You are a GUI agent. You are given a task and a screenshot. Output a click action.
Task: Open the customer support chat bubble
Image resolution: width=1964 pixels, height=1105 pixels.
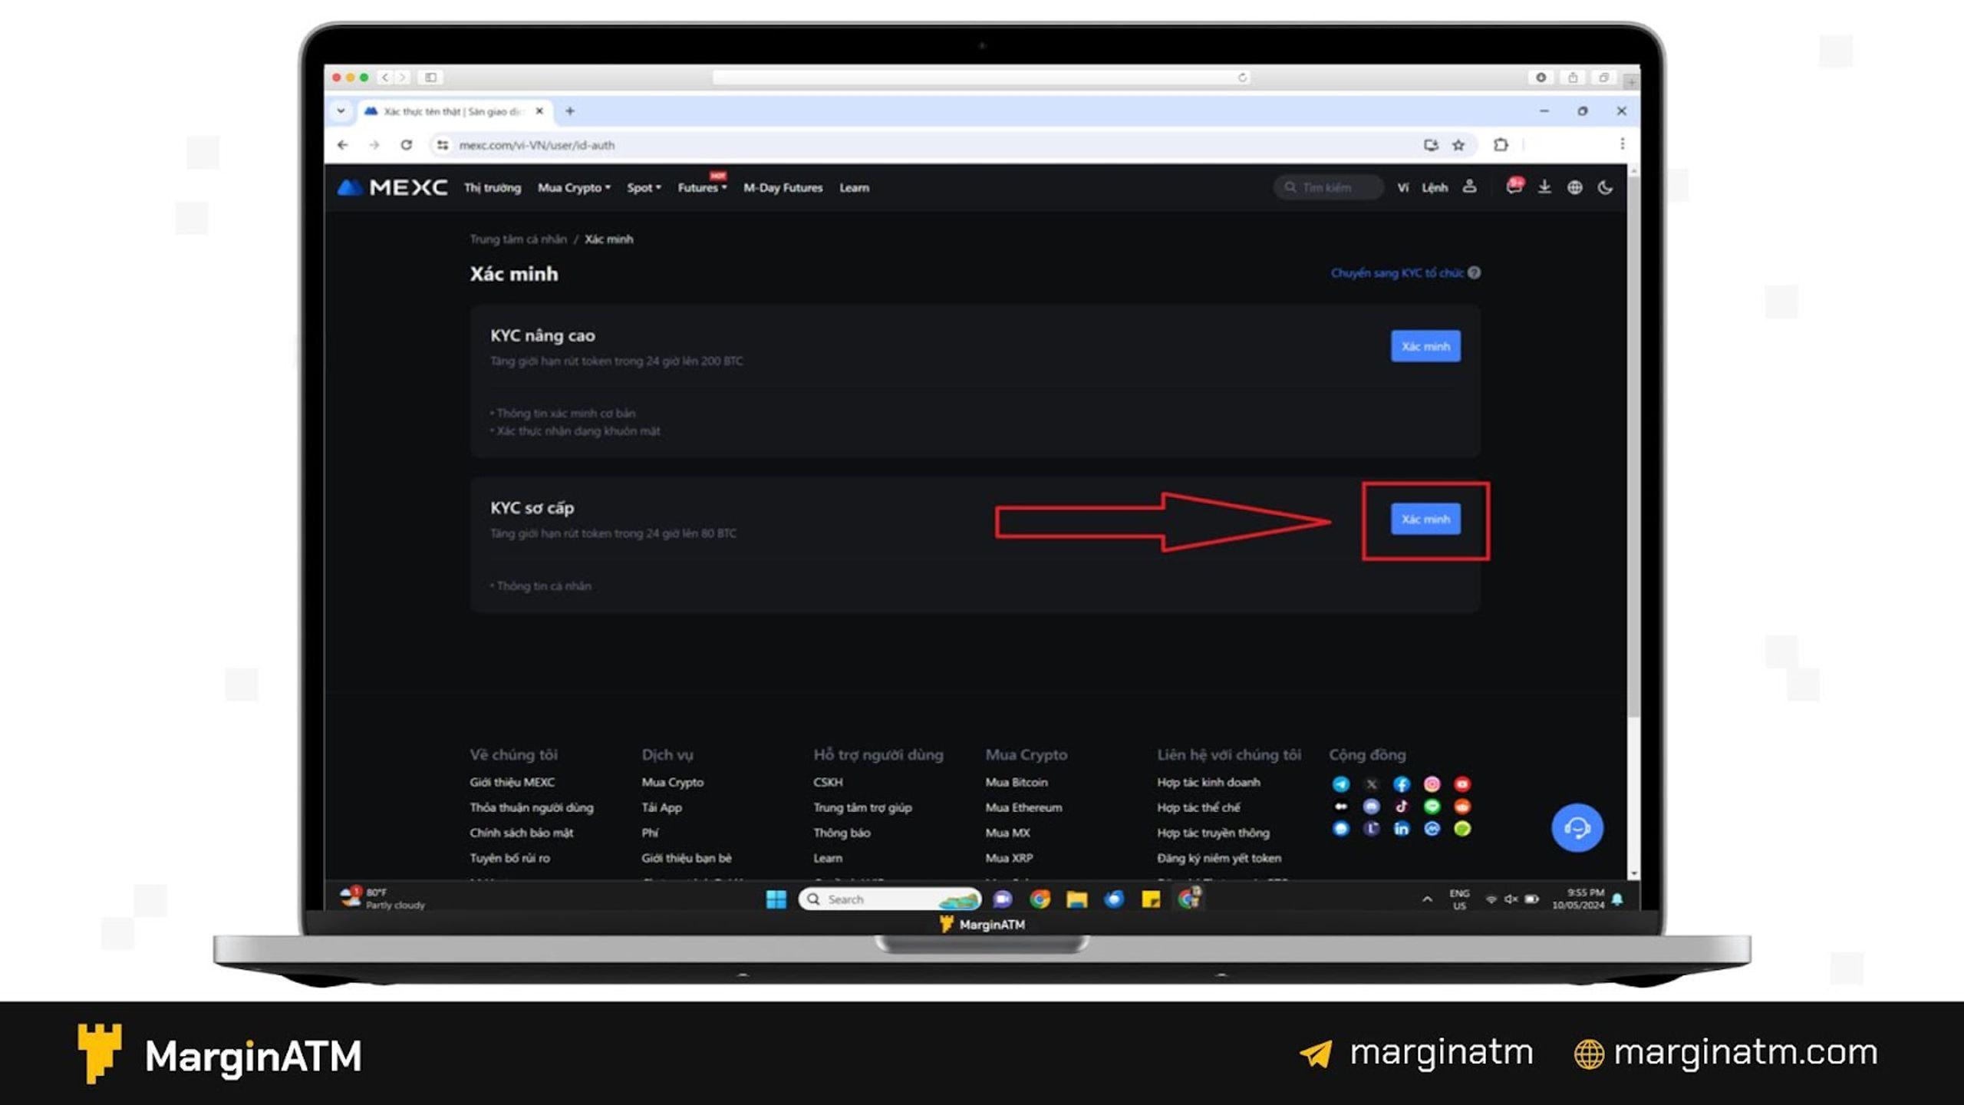1577,828
